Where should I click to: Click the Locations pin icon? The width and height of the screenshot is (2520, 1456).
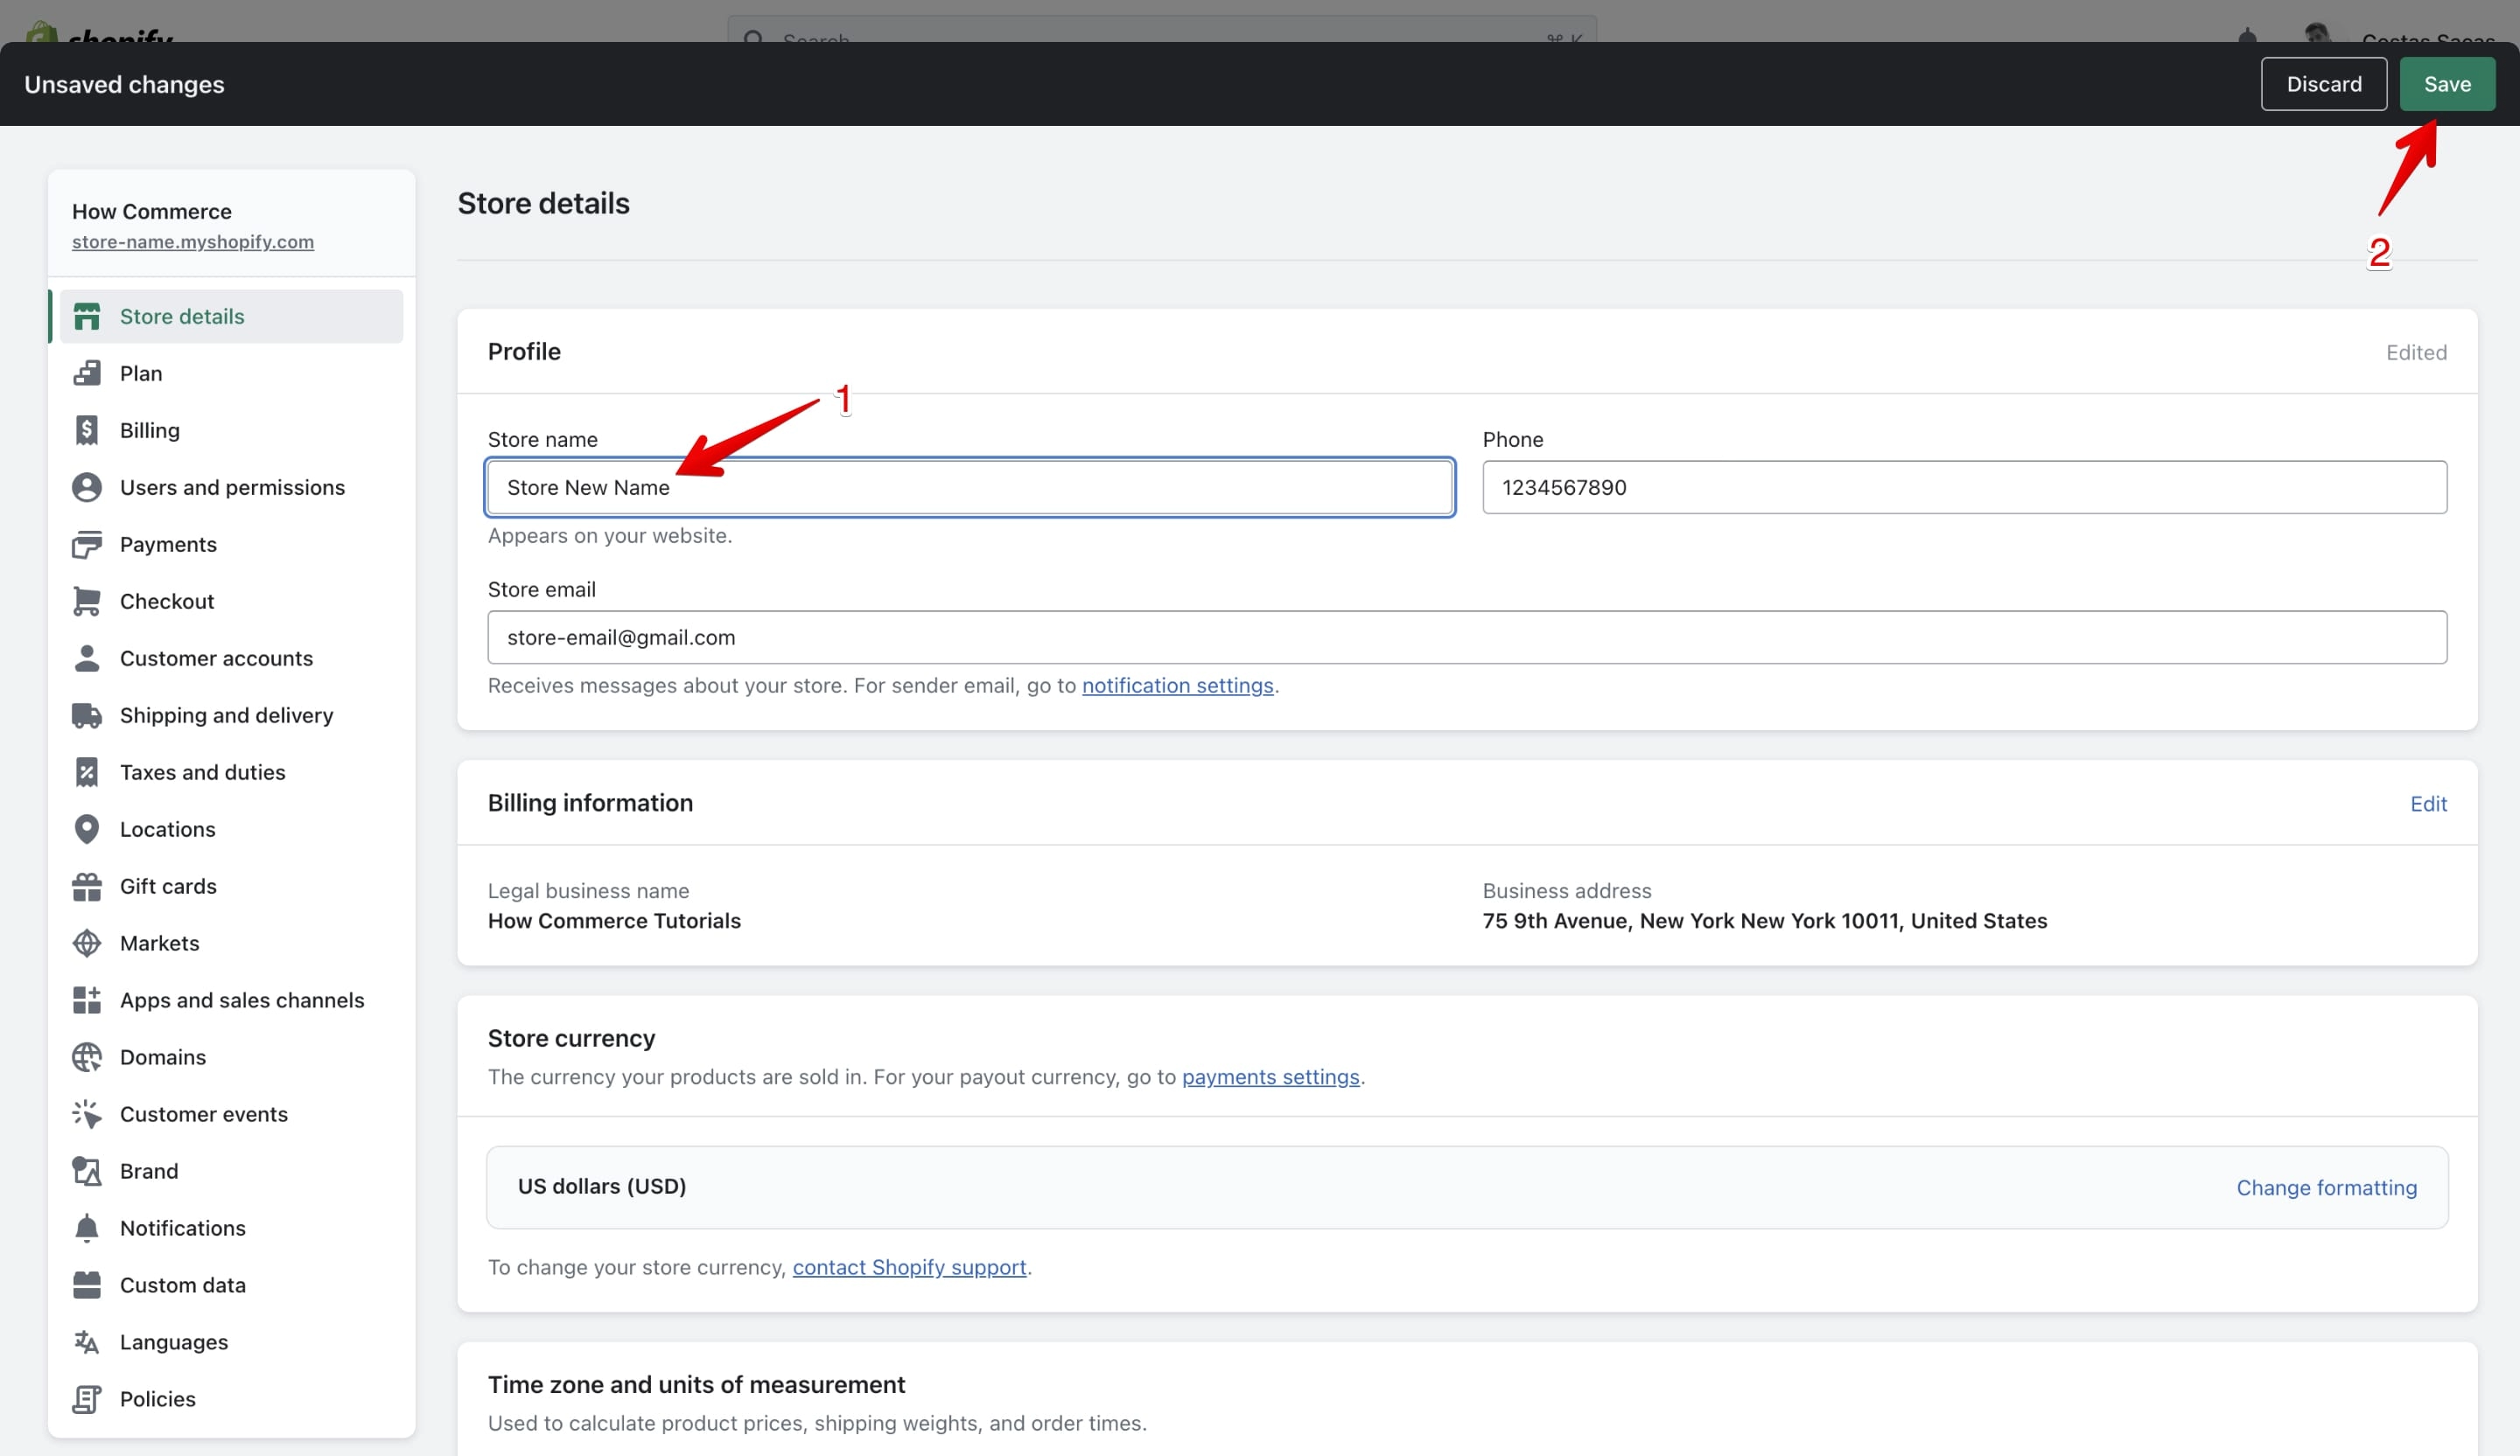click(x=87, y=829)
